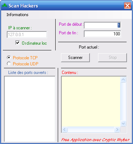The image size is (133, 144).
Task: Click the Contenu scroll up arrow
Action: [123, 79]
